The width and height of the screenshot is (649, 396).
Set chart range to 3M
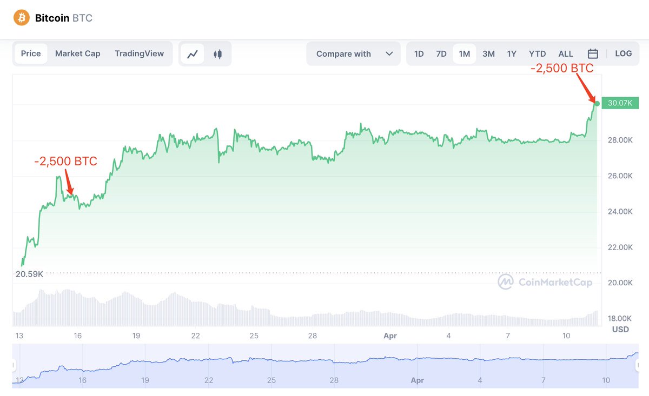point(488,53)
